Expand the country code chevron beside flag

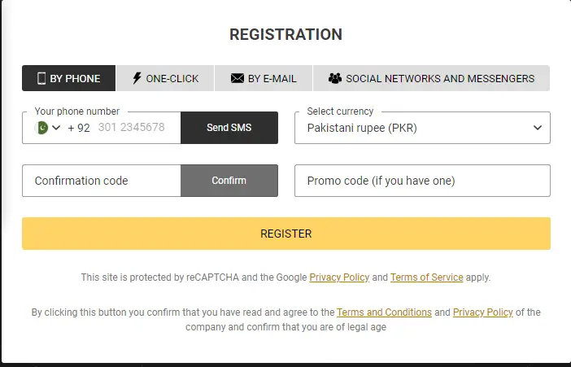click(x=56, y=128)
